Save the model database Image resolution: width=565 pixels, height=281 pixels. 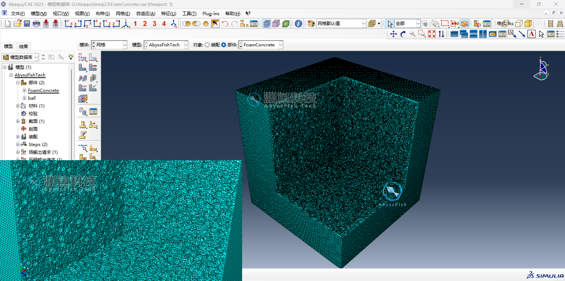[27, 24]
